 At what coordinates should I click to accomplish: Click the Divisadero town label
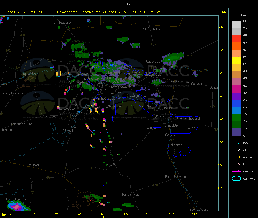pos(62,23)
